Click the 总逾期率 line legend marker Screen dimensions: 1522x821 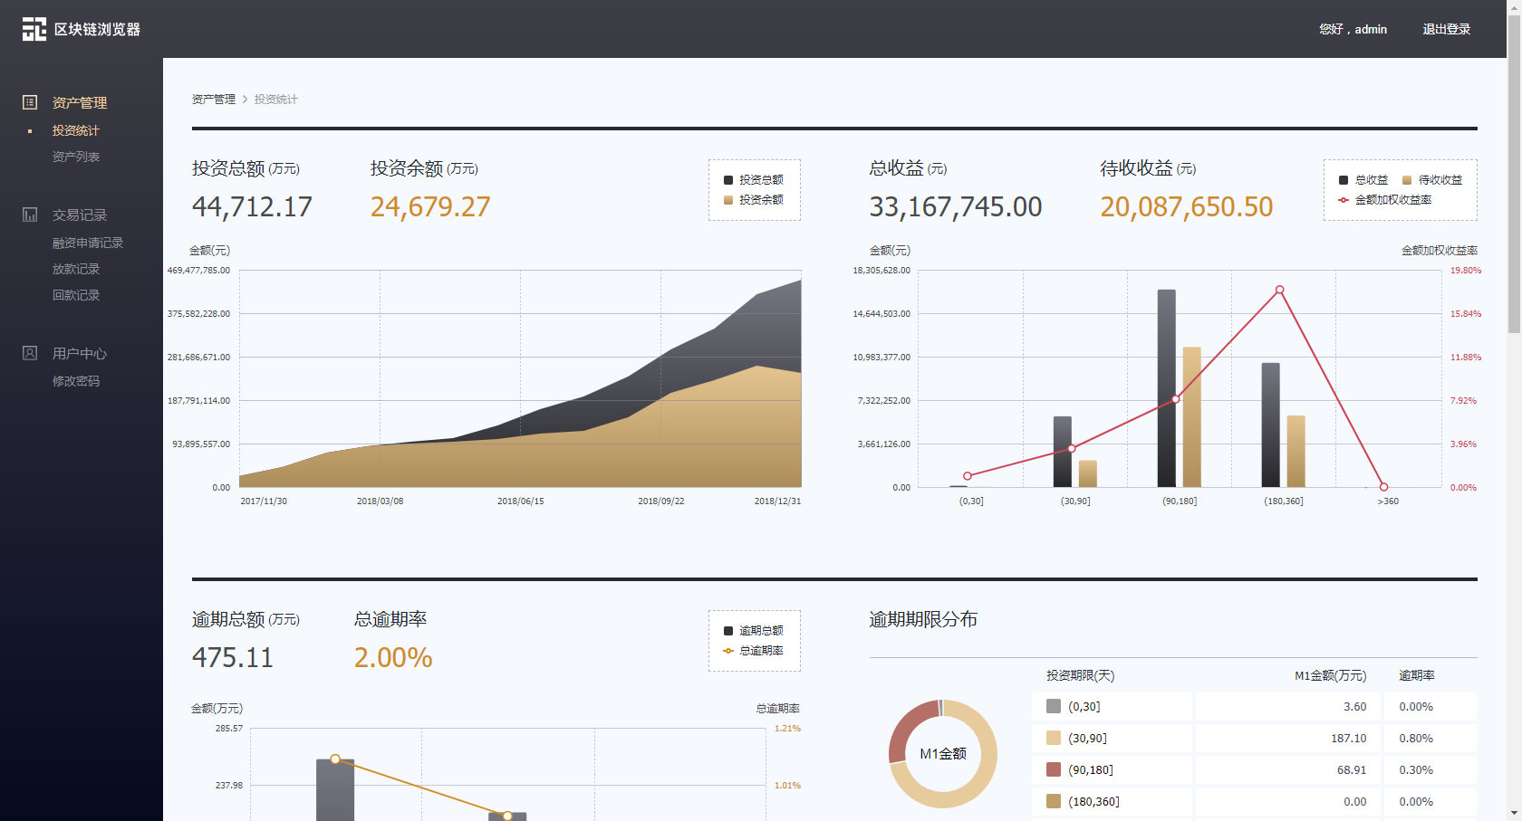[x=728, y=651]
